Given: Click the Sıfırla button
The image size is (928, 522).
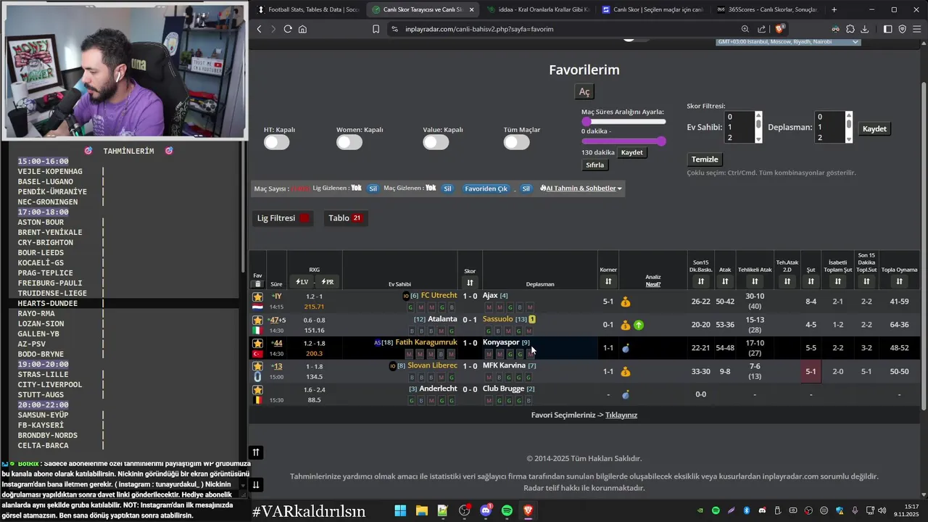Looking at the screenshot, I should [595, 165].
